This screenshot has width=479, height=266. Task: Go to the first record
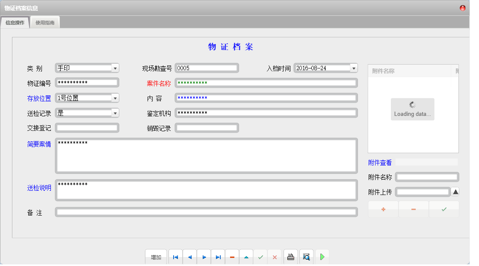pos(175,257)
